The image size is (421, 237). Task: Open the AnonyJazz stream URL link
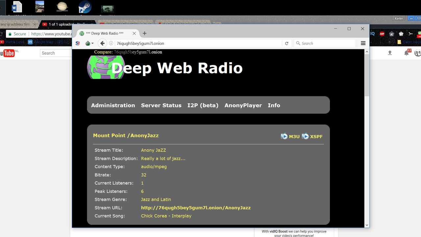tap(196, 208)
